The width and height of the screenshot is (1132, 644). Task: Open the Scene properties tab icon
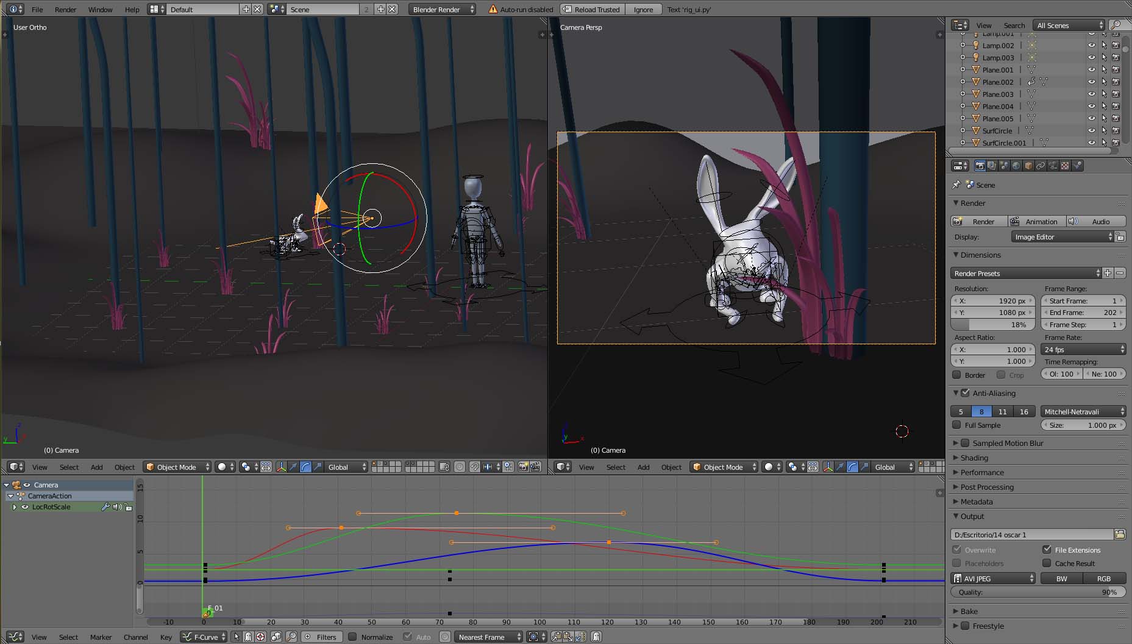click(1004, 166)
